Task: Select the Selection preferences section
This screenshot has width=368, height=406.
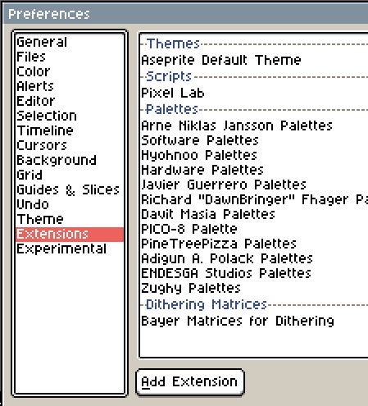Action: pos(70,116)
